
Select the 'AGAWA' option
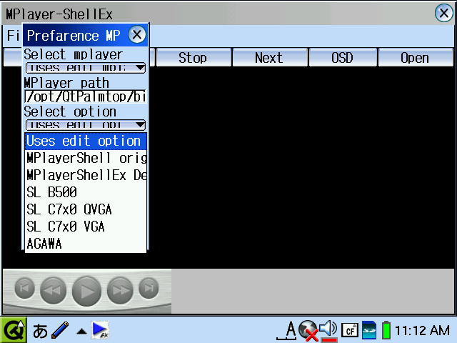(x=86, y=244)
